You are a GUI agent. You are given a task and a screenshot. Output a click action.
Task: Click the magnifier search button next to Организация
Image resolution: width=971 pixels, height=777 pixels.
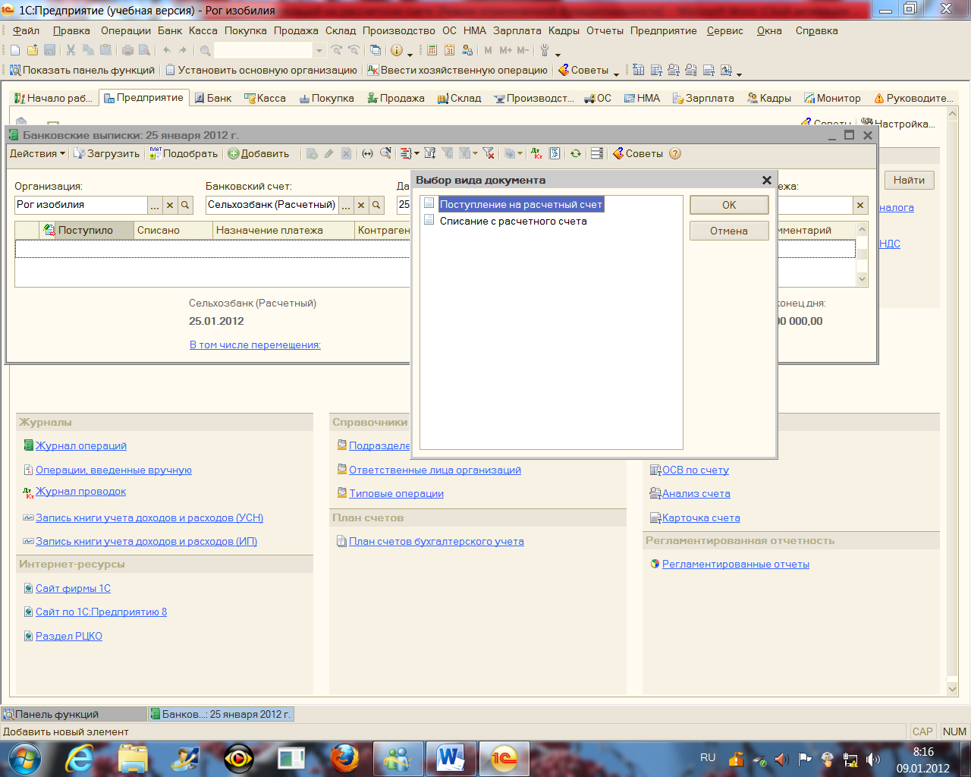click(x=186, y=205)
